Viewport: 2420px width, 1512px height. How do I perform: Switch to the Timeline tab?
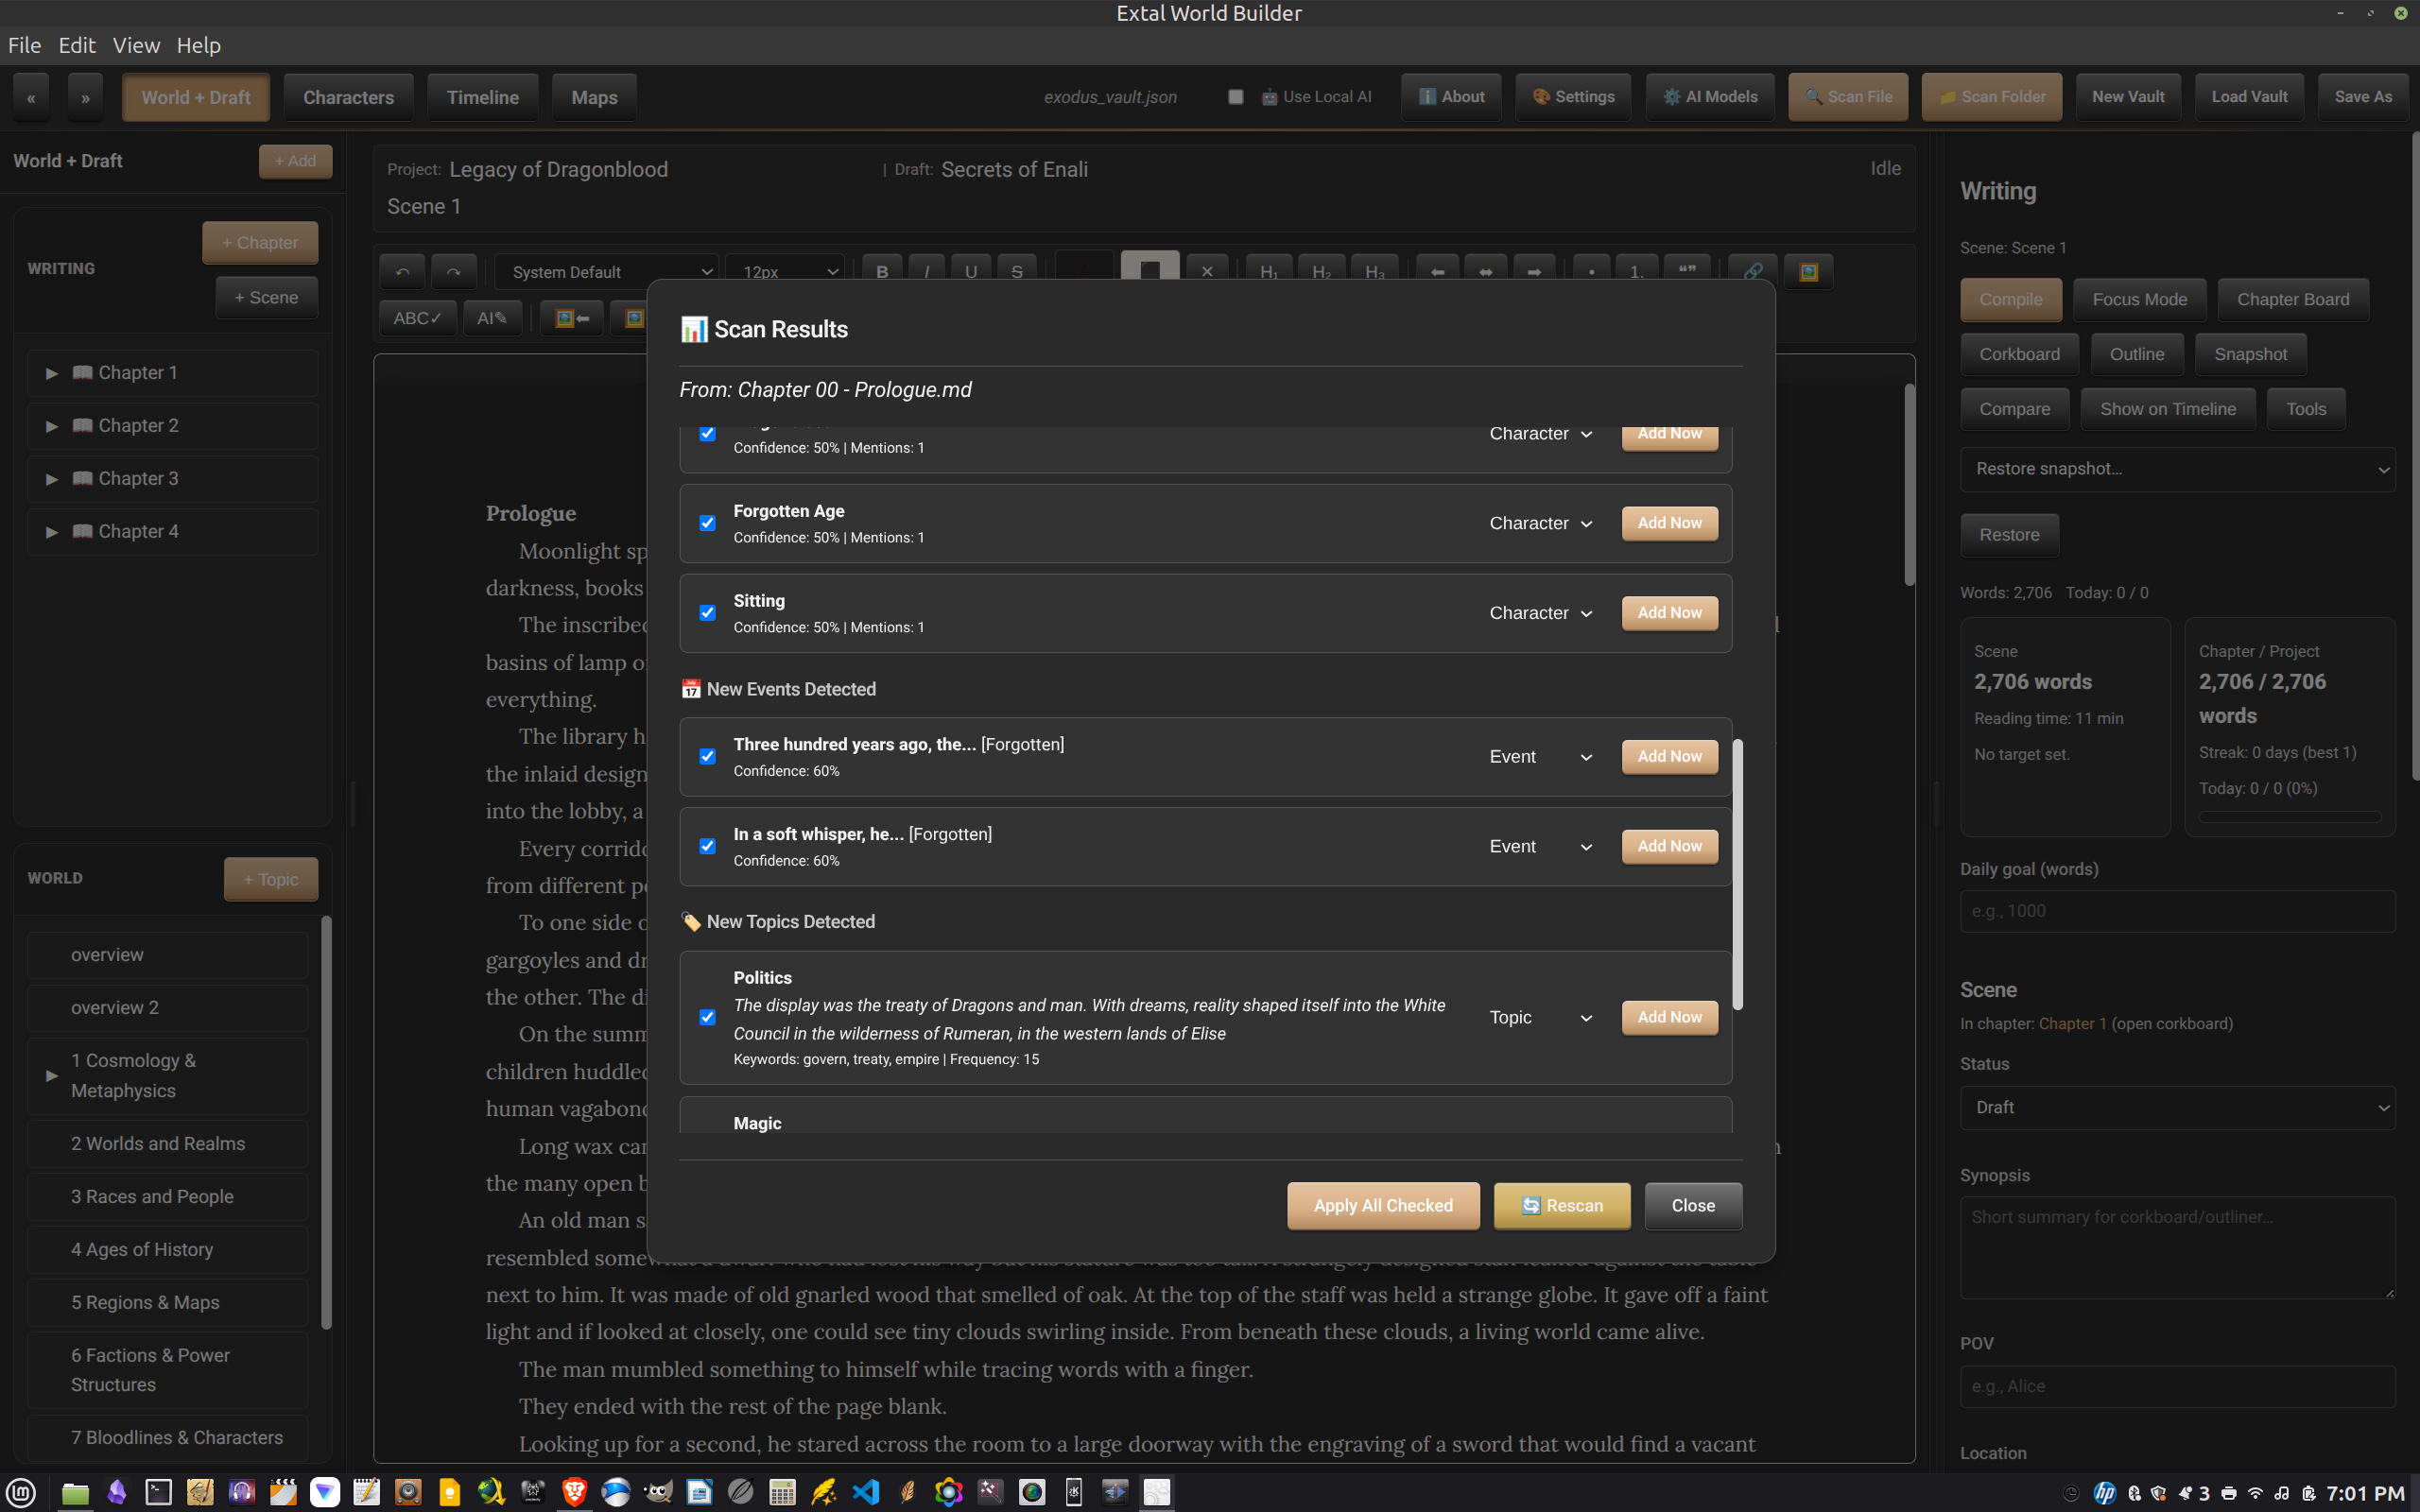point(482,97)
